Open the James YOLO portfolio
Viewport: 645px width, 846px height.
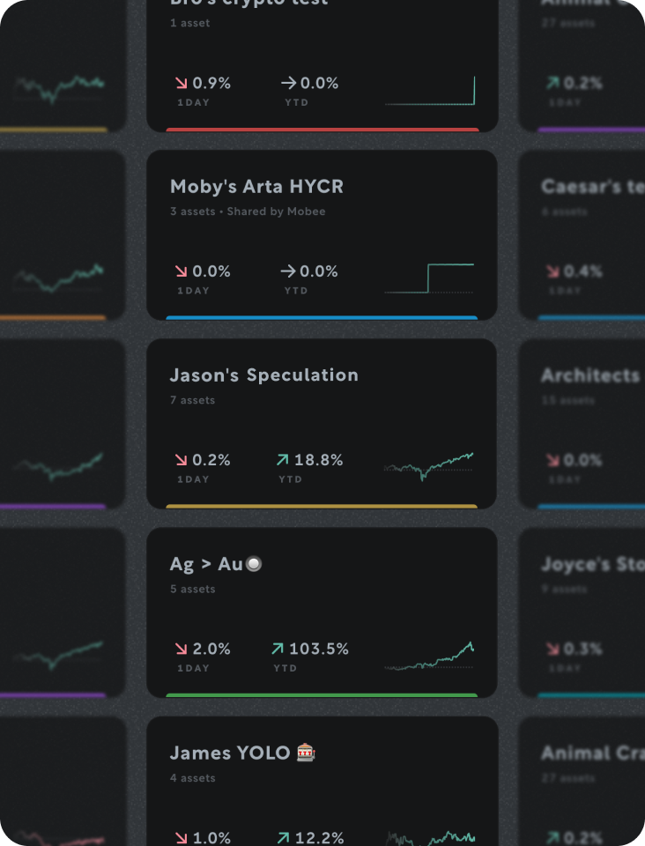coord(322,784)
